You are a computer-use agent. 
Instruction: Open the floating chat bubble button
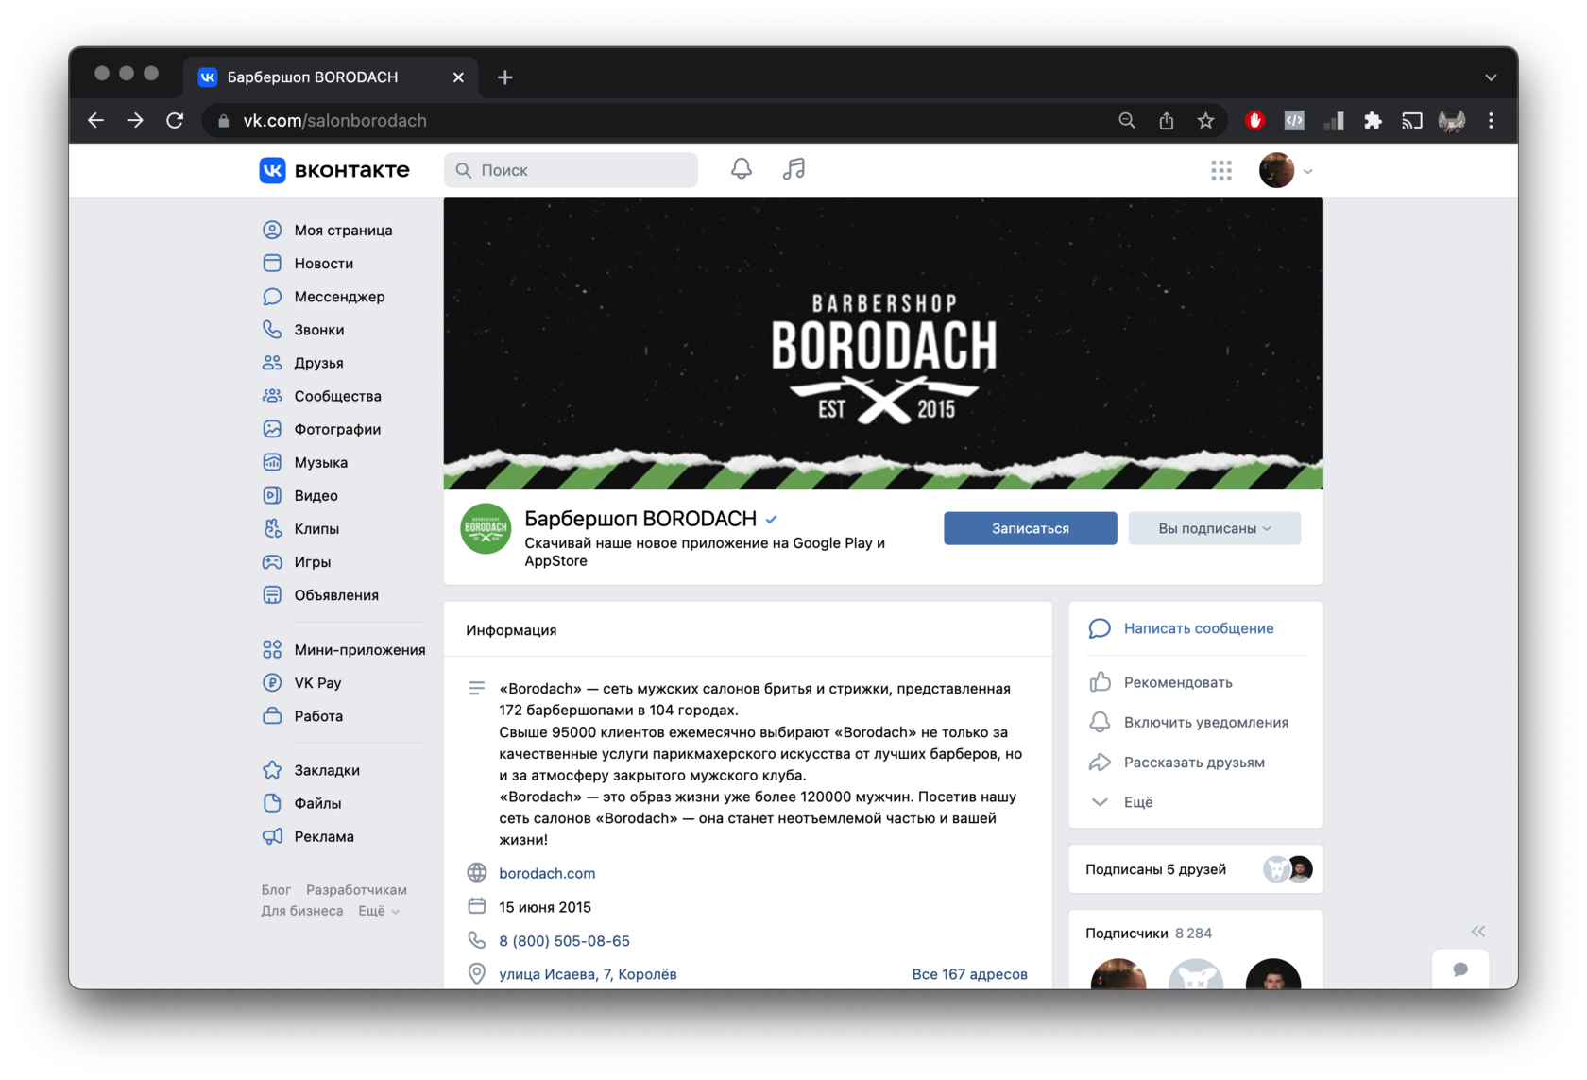click(1460, 969)
